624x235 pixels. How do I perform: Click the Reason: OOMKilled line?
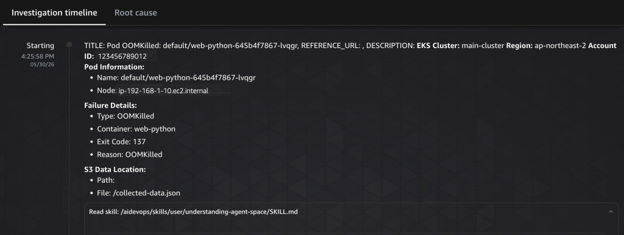130,154
